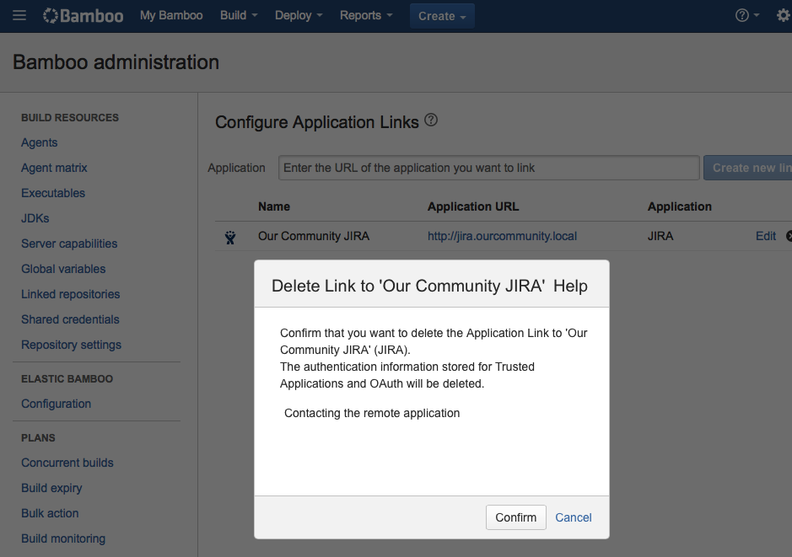Open the administration gear icon
The width and height of the screenshot is (792, 557).
coord(783,15)
